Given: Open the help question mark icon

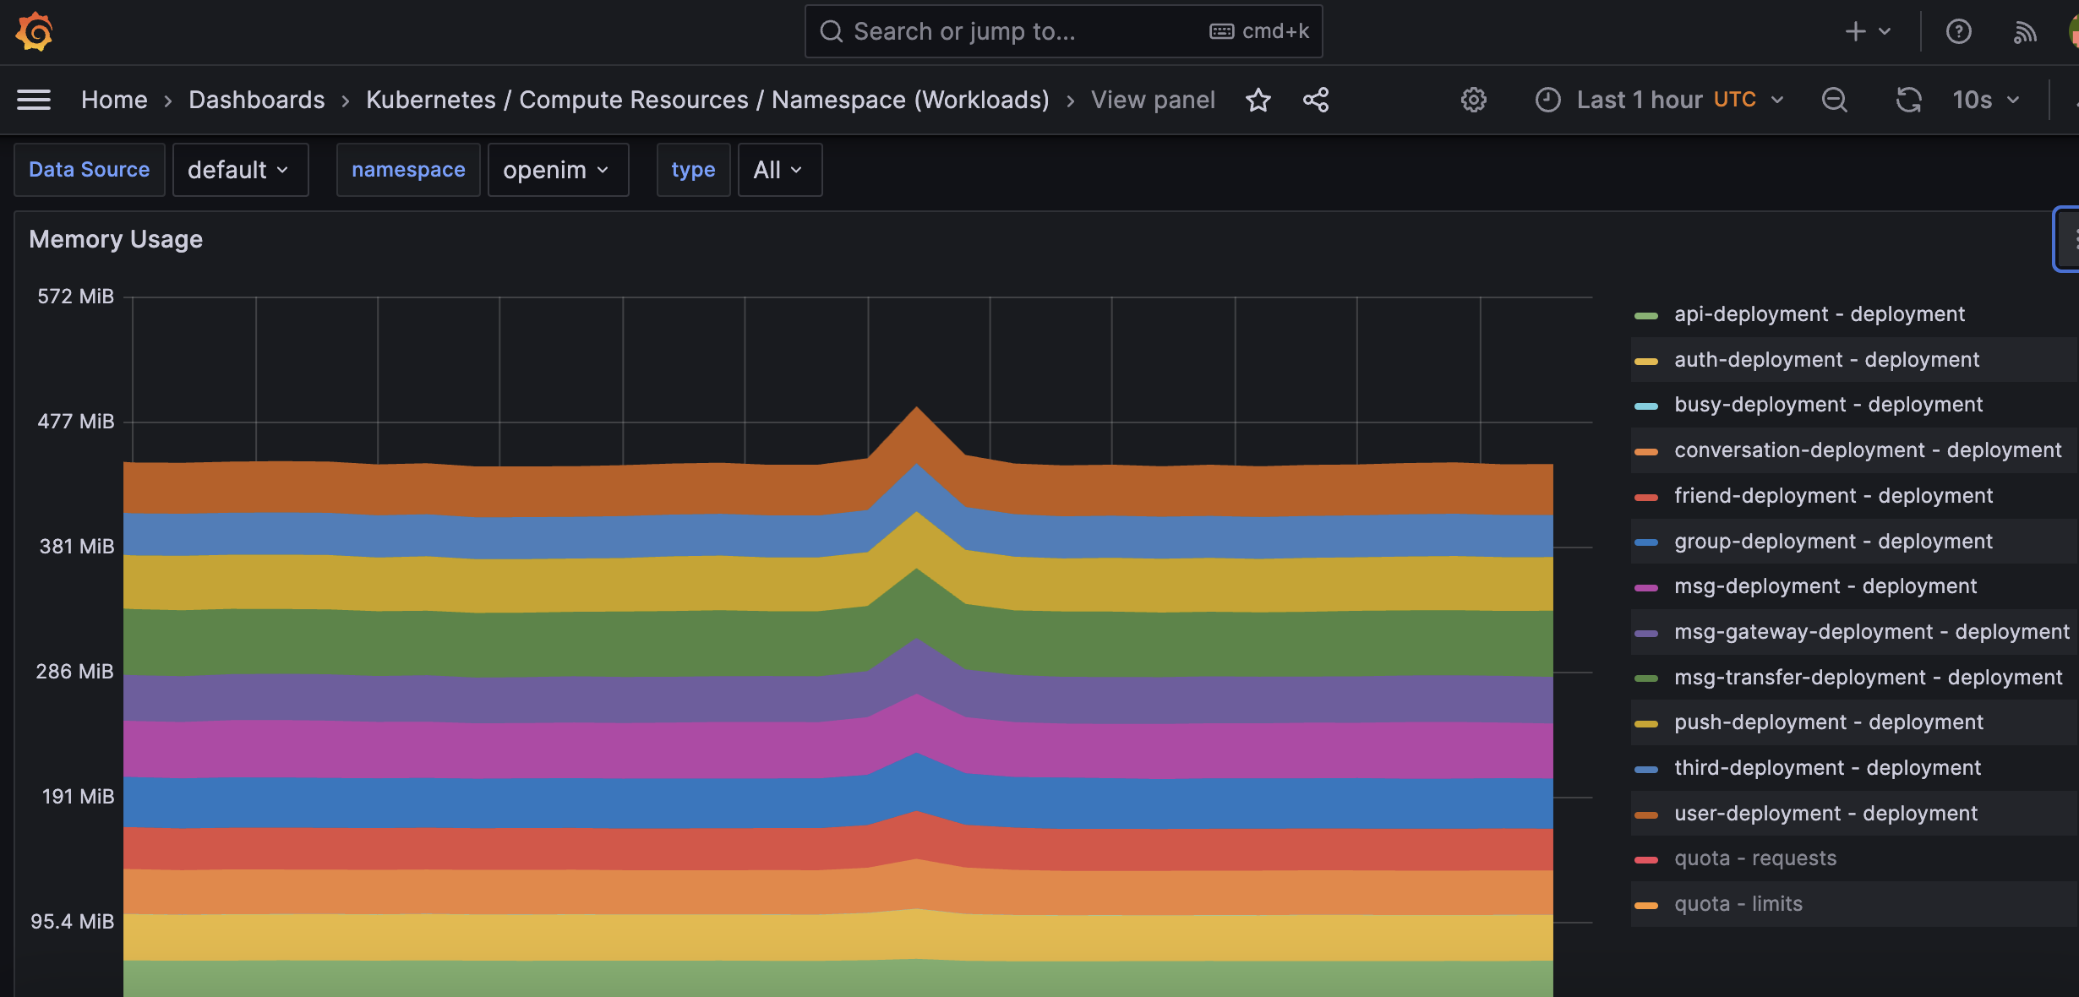Looking at the screenshot, I should click(1958, 31).
